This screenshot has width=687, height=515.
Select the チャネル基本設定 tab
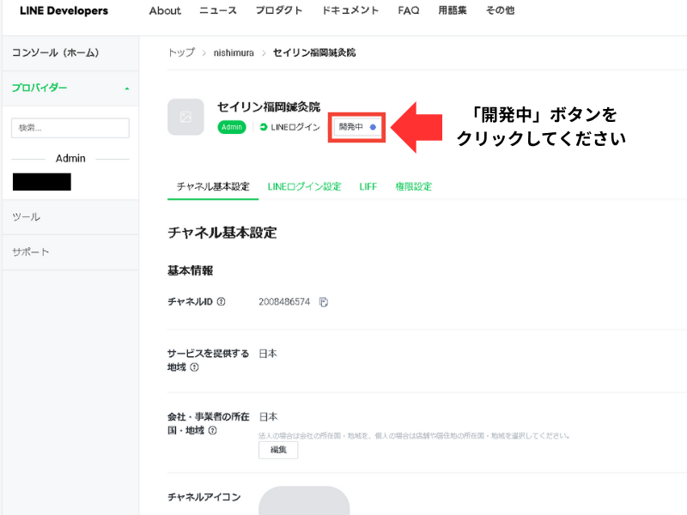click(x=213, y=186)
